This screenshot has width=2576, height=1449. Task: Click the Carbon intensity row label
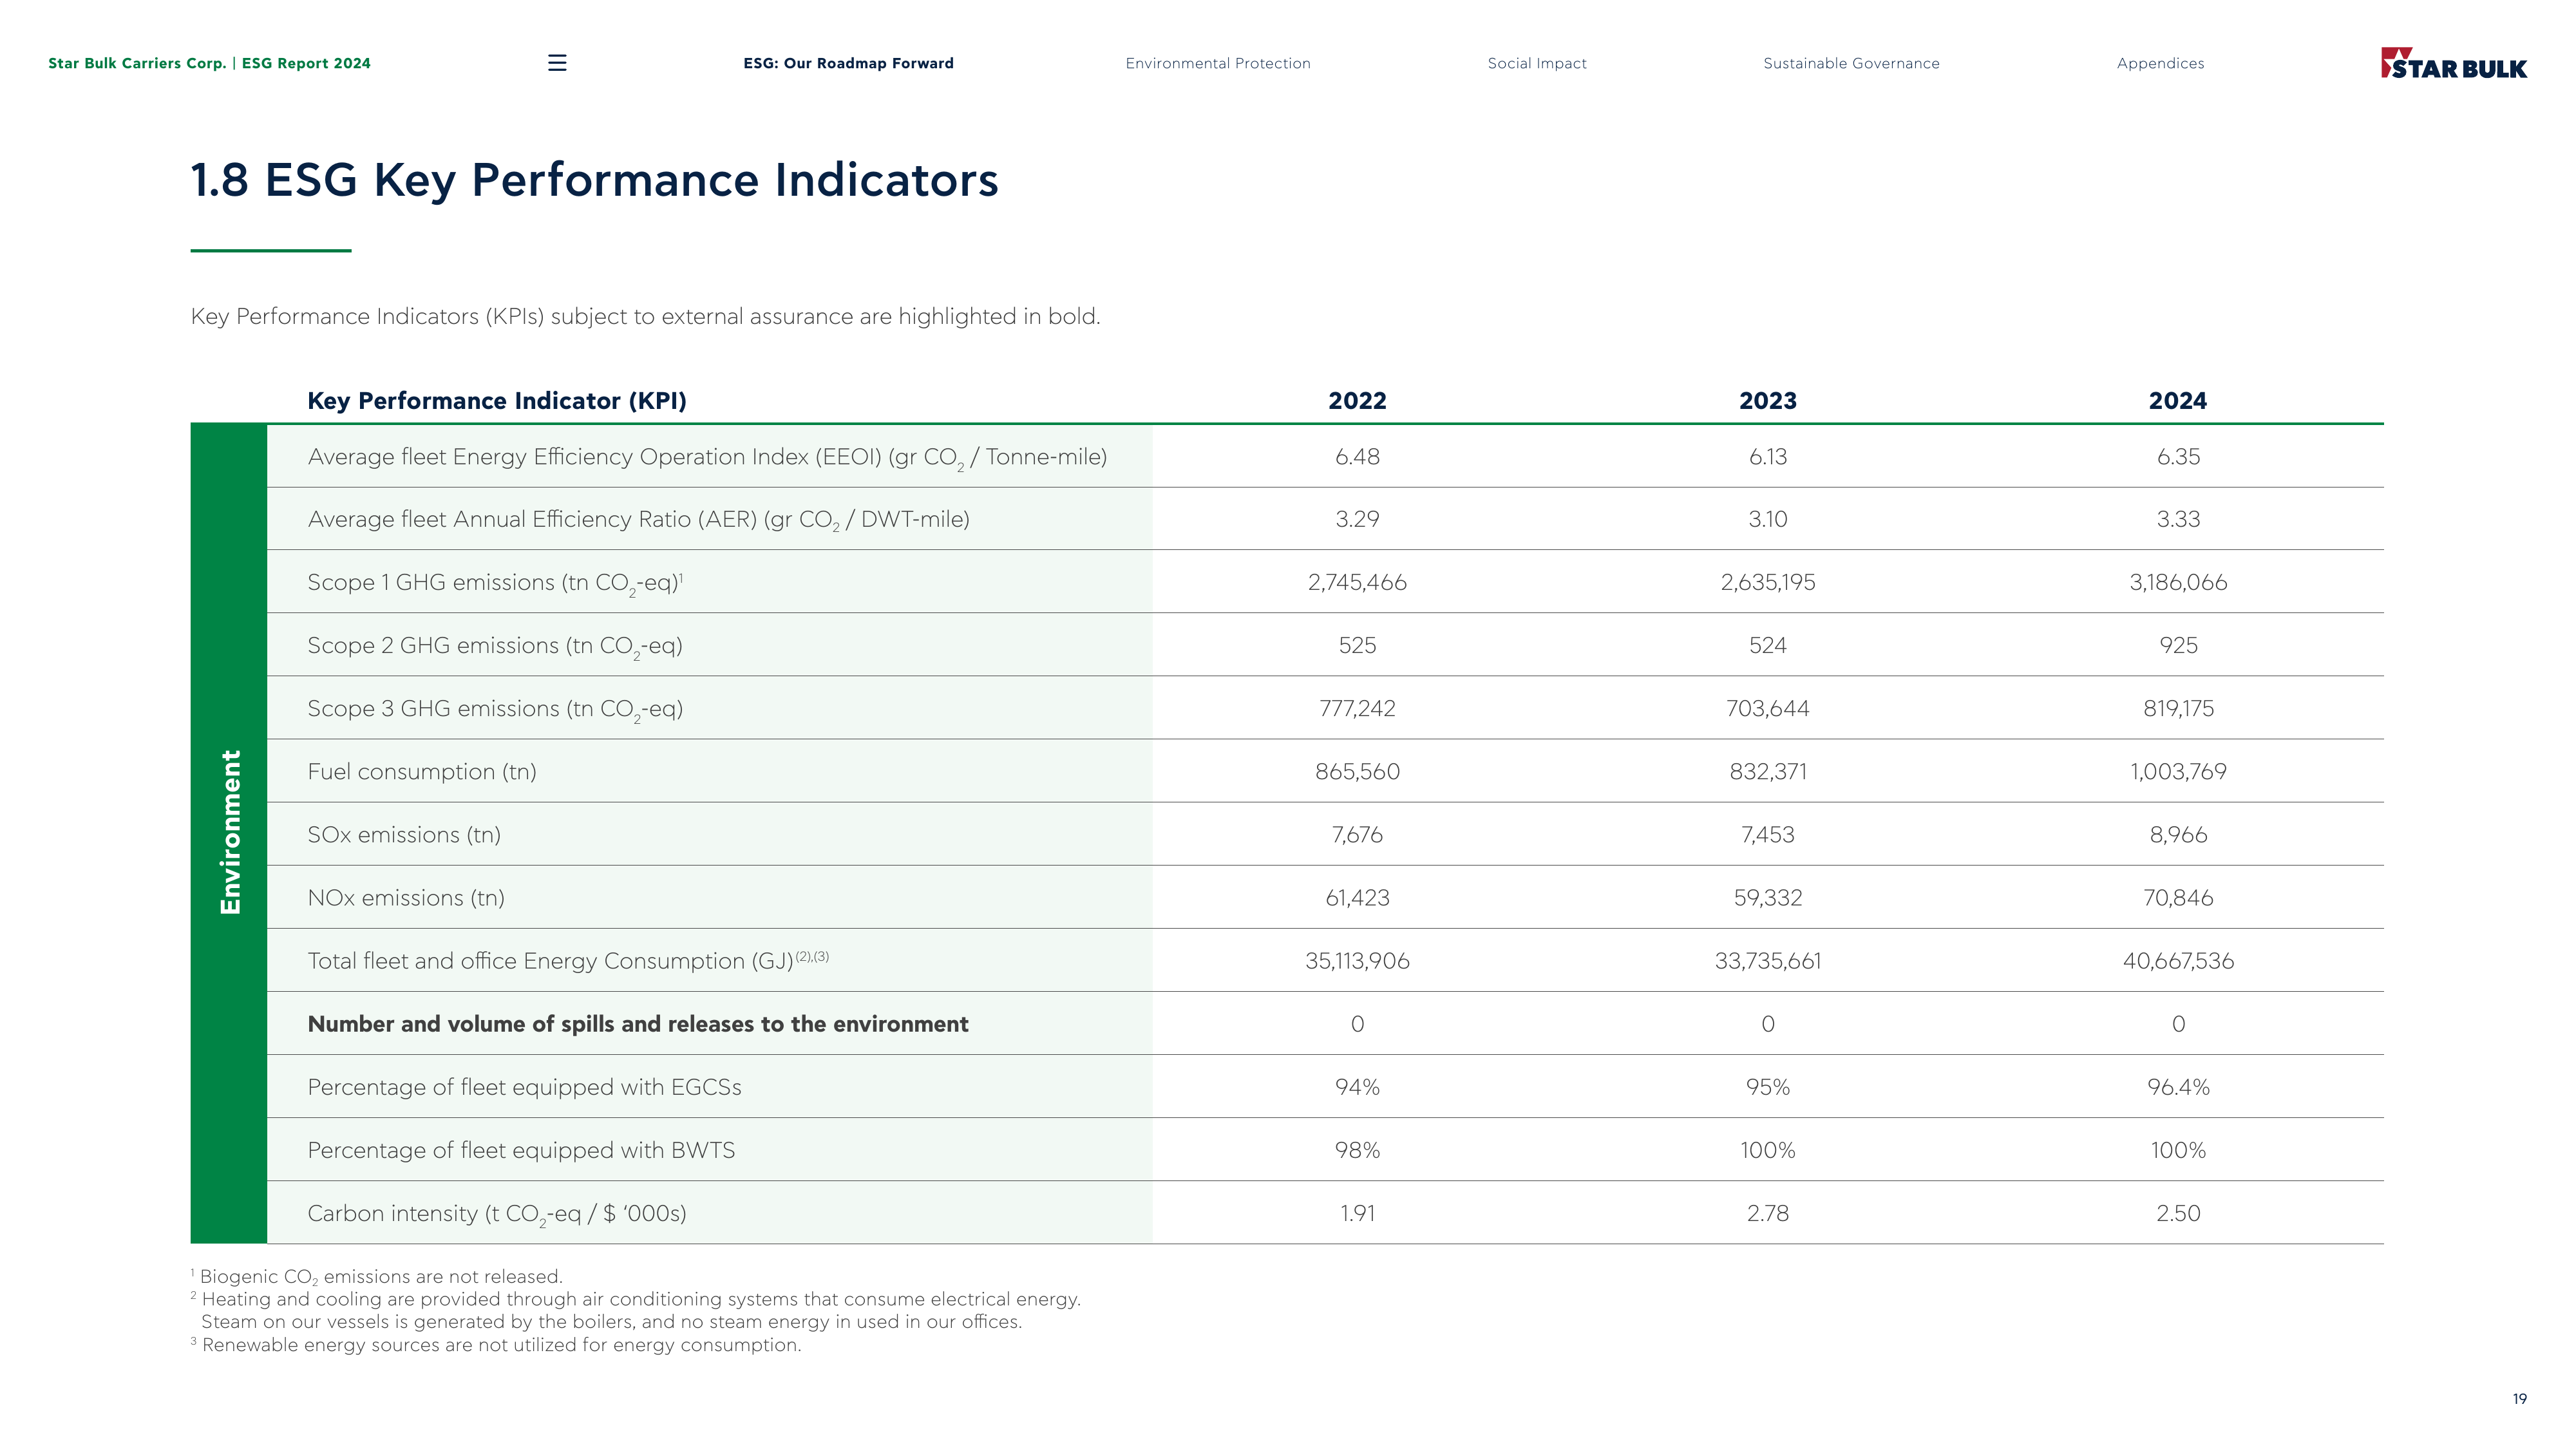pyautogui.click(x=497, y=1214)
